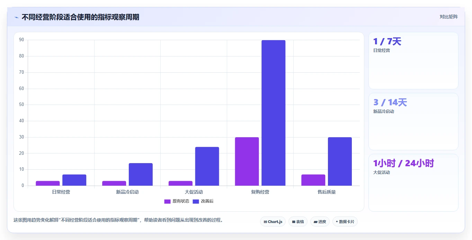Screen dimensions: 472x240
Task: Toggle the 原有状态 legend item
Action: click(177, 201)
